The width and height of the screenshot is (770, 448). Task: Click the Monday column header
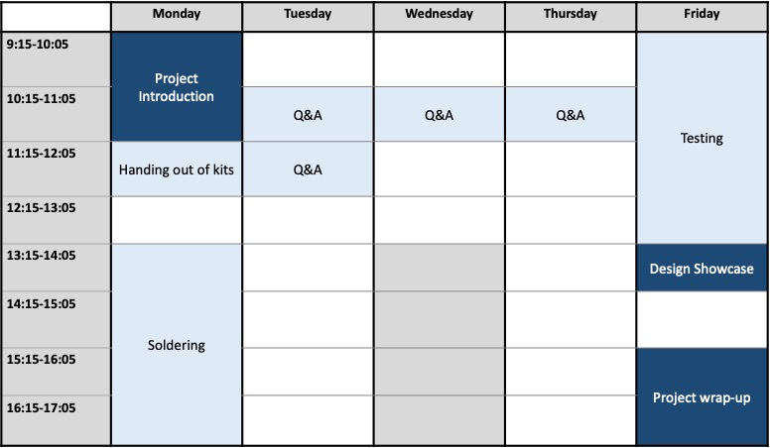(x=177, y=15)
